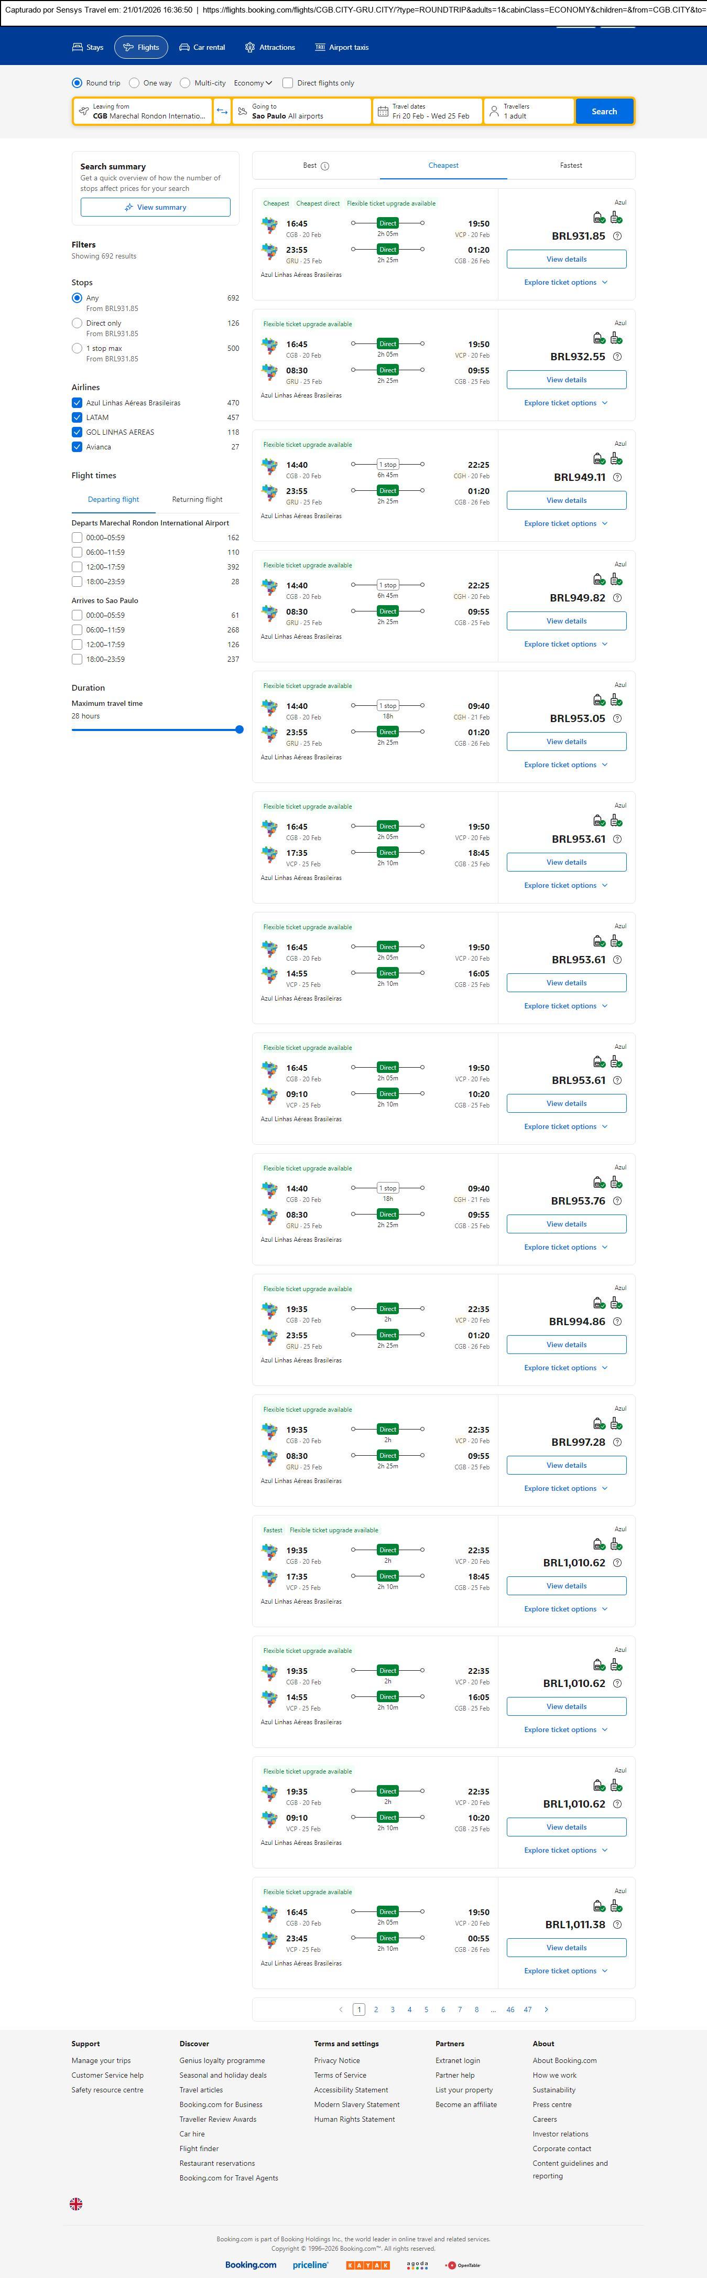This screenshot has width=707, height=2278.
Task: Open the Economy cabin class dropdown
Action: point(253,83)
